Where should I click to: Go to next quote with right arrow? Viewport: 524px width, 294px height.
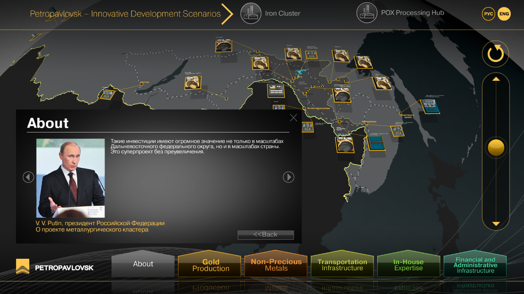(x=289, y=177)
